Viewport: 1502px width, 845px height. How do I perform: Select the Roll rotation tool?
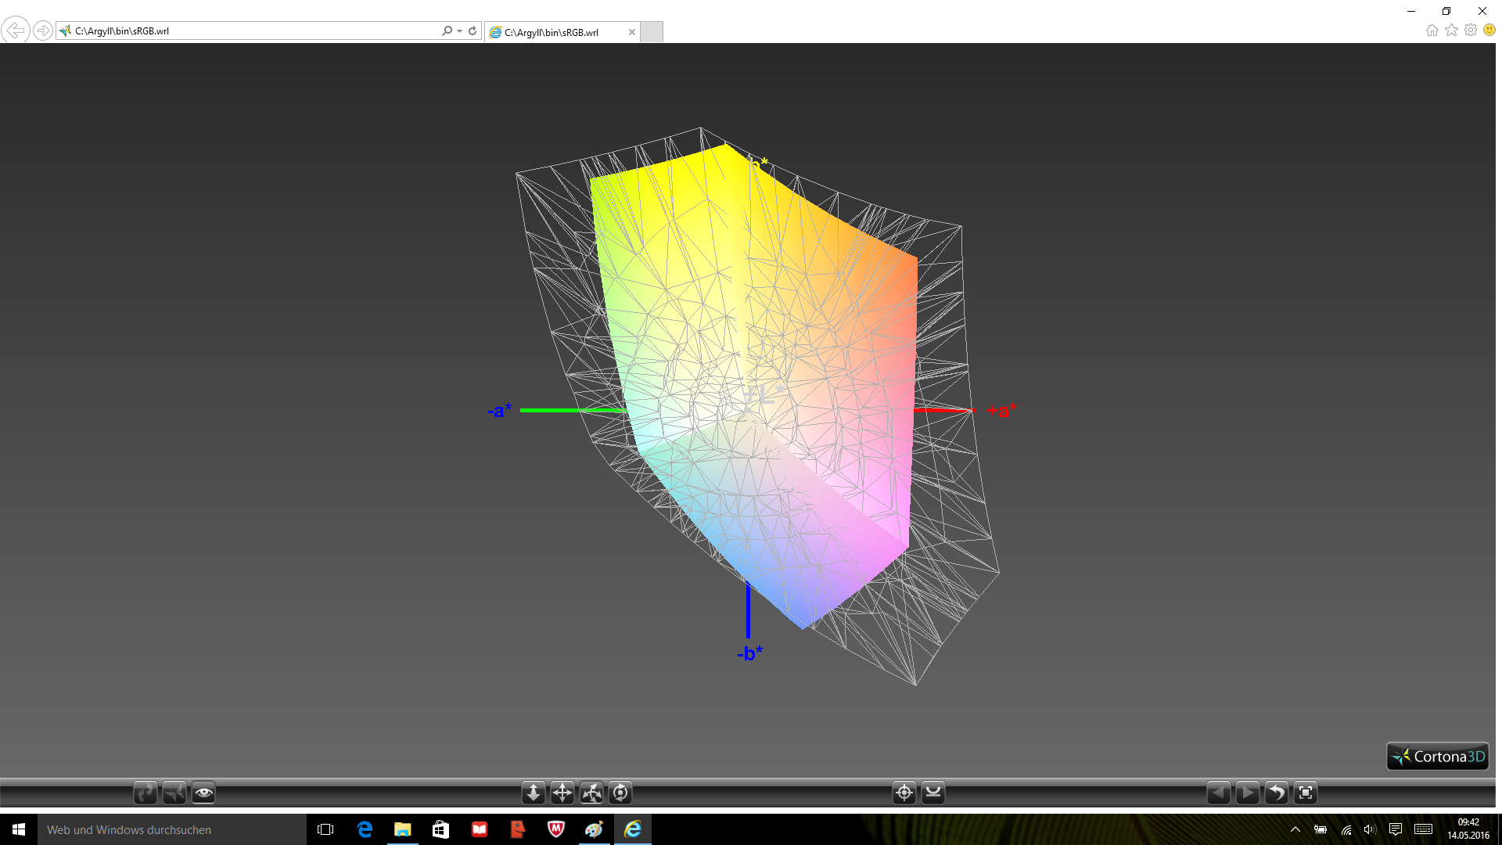[x=620, y=793]
